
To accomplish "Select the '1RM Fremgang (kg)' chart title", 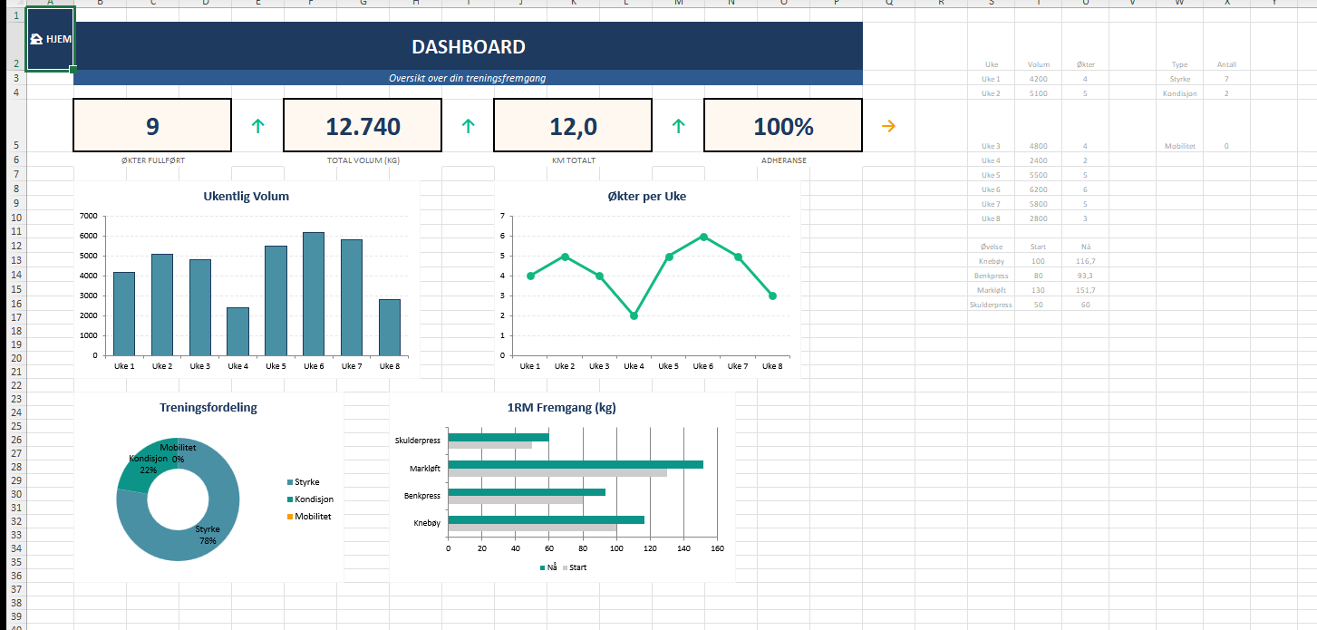I will (562, 407).
